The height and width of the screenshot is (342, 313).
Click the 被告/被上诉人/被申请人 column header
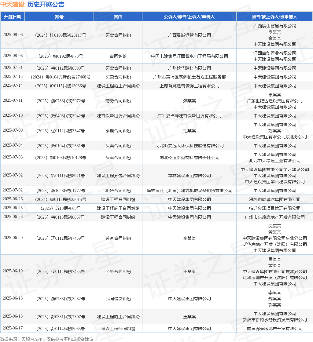[274, 17]
